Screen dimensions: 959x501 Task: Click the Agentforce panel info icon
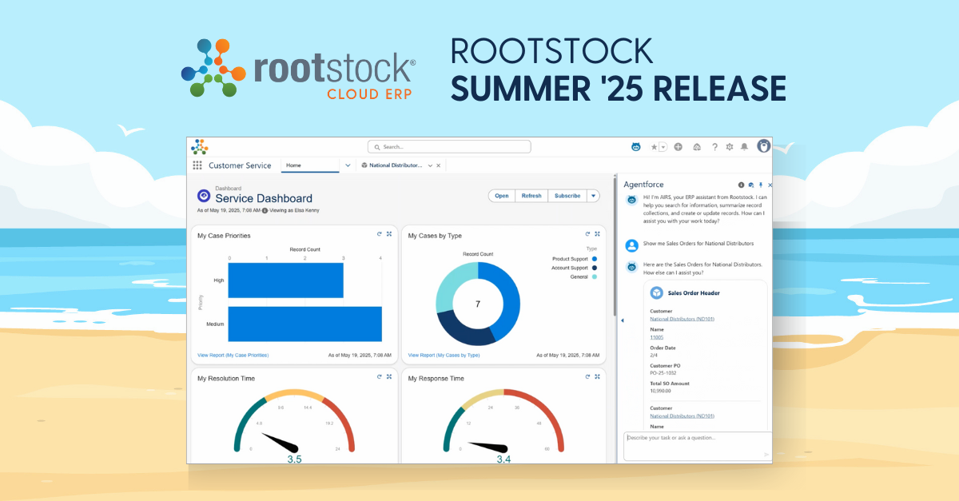tap(741, 185)
